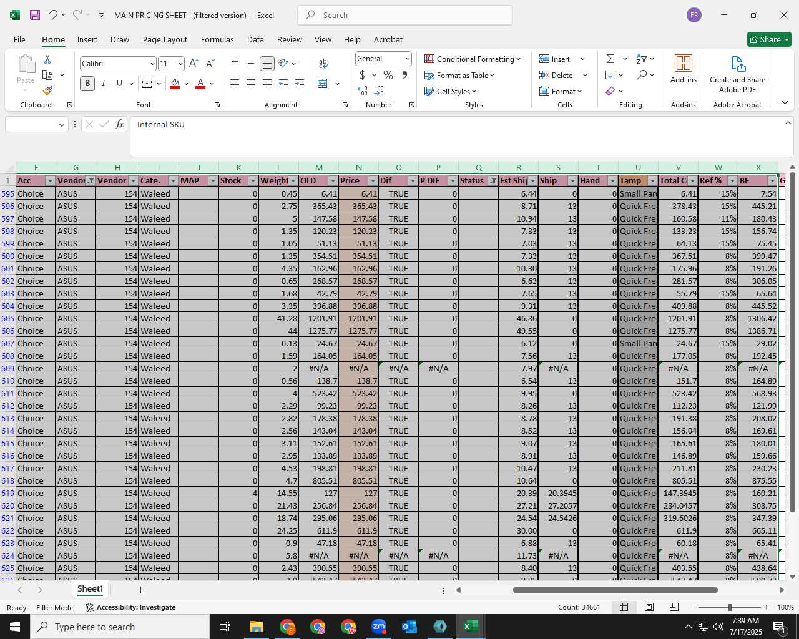Click the Merge & Center icon
Viewport: 799px width, 639px height.
click(323, 84)
